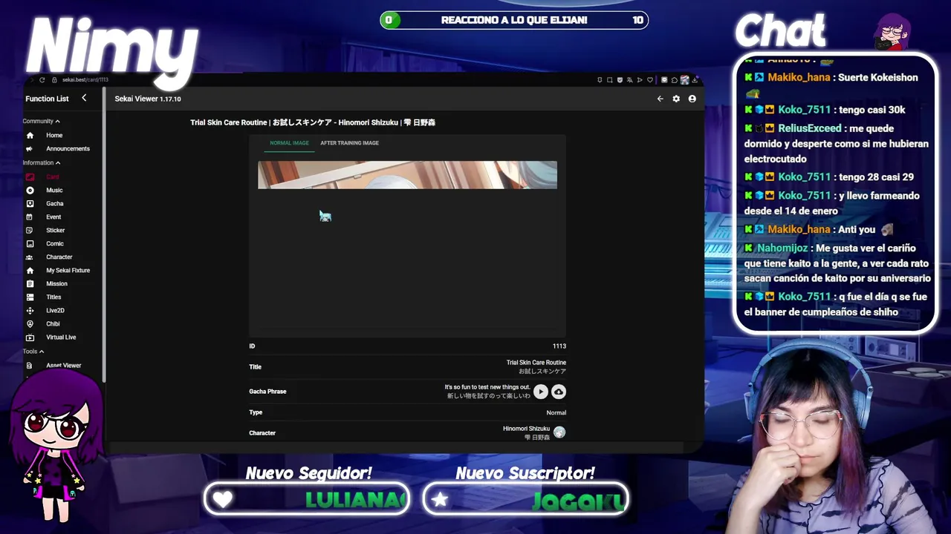Click chat message 'Anti you'

click(x=857, y=230)
